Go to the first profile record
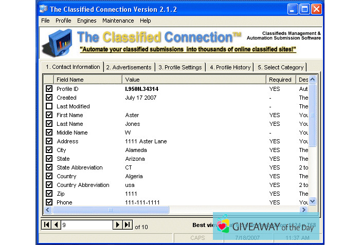Screen dimensions: 360x245 click(x=47, y=225)
